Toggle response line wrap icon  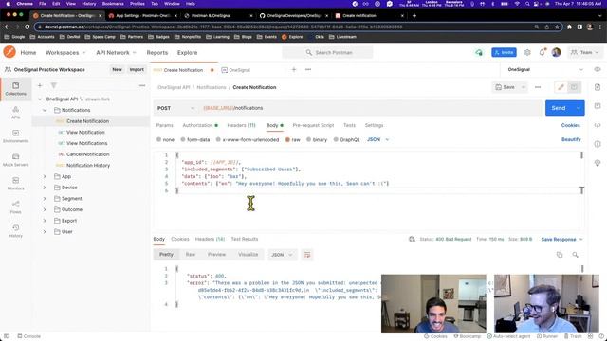(x=307, y=255)
